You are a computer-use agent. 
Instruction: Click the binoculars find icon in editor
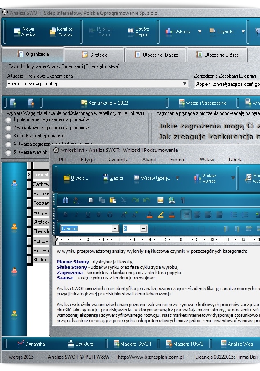point(66,200)
